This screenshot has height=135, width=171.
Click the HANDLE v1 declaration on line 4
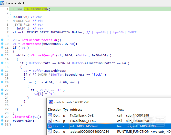tap(22, 21)
